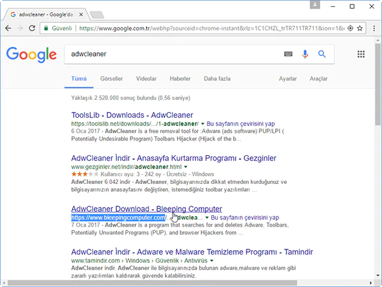
Task: Expand dropdown arrow beside toolslib.net URL
Action: coord(202,123)
